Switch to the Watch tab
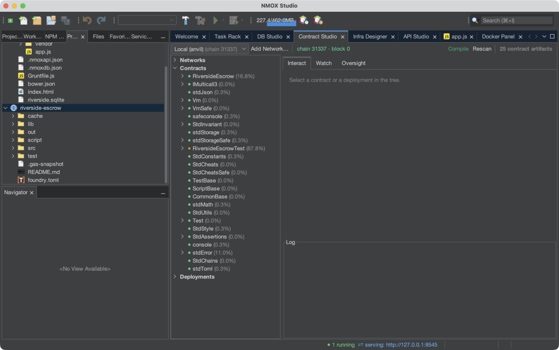Screen dimensions: 559x350 (x=324, y=63)
